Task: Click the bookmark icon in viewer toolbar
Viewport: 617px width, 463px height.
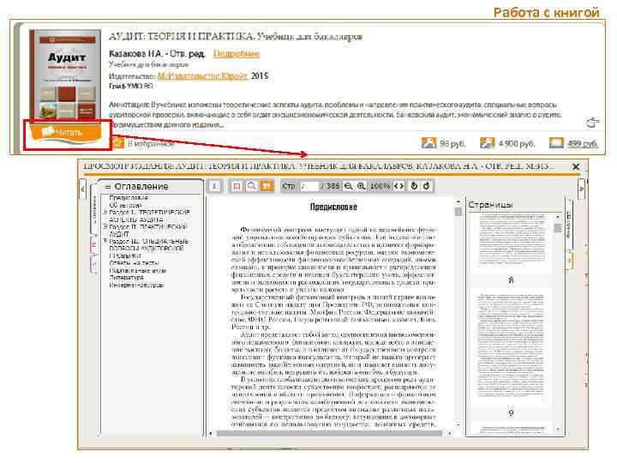Action: 237,186
